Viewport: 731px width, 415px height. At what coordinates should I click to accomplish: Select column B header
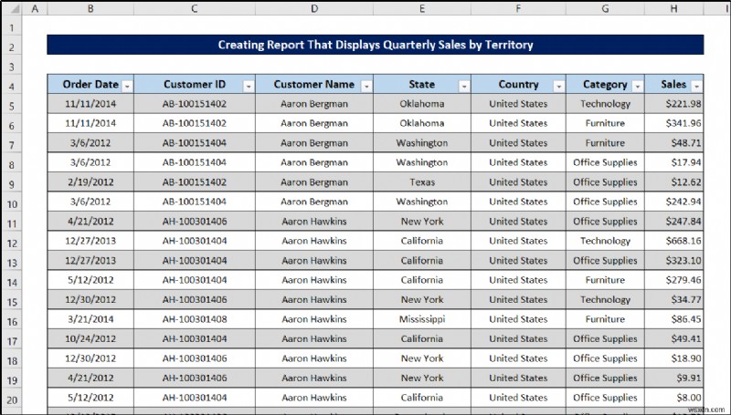tap(90, 8)
